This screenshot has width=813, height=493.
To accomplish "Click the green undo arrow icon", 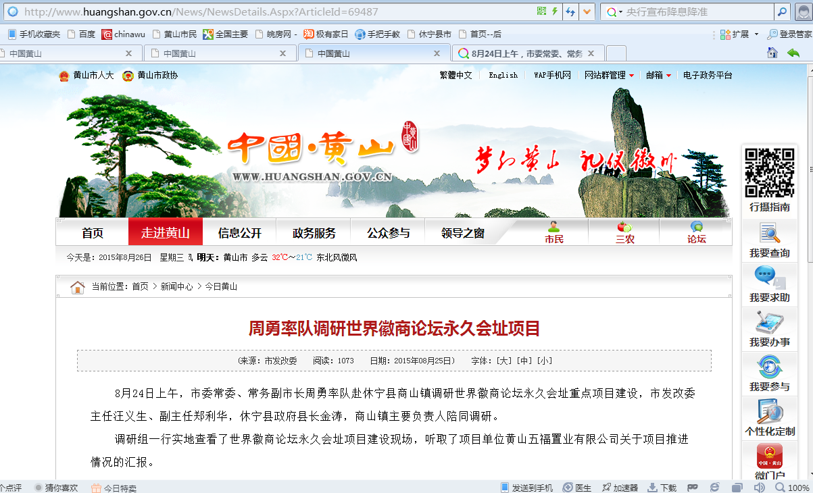I will [793, 53].
